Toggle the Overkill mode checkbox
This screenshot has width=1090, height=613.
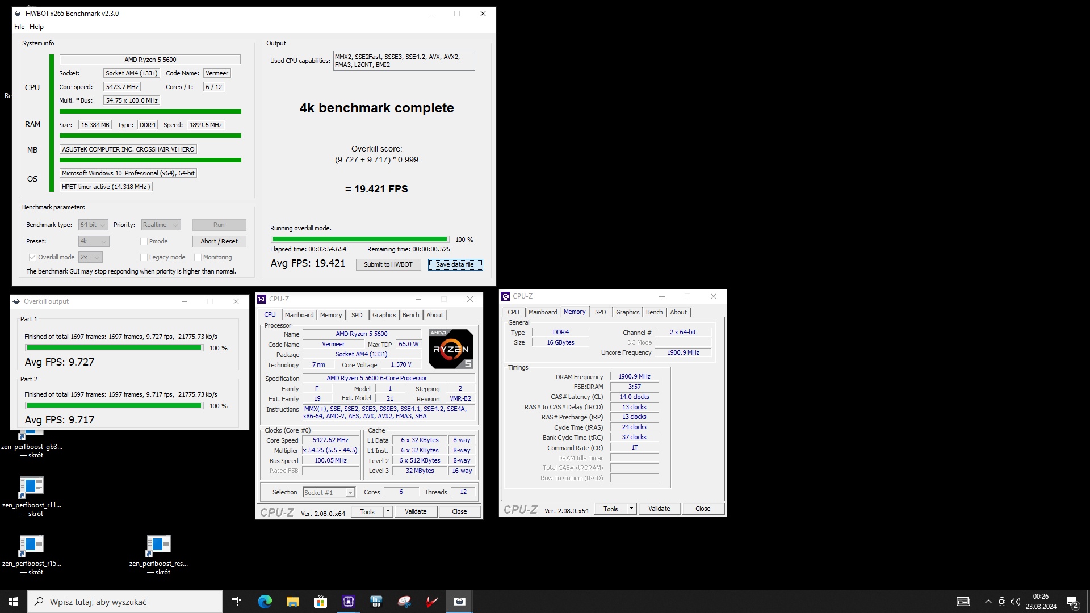point(32,258)
